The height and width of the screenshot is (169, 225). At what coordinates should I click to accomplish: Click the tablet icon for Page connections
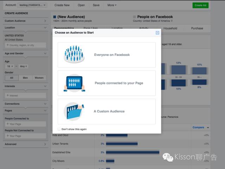[74, 83]
